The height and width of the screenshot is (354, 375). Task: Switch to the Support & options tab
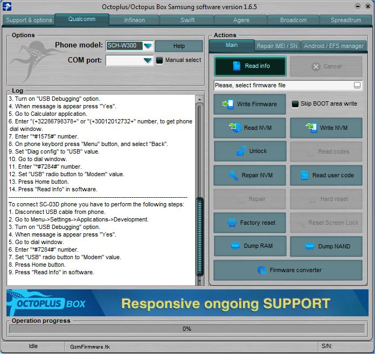coord(29,20)
